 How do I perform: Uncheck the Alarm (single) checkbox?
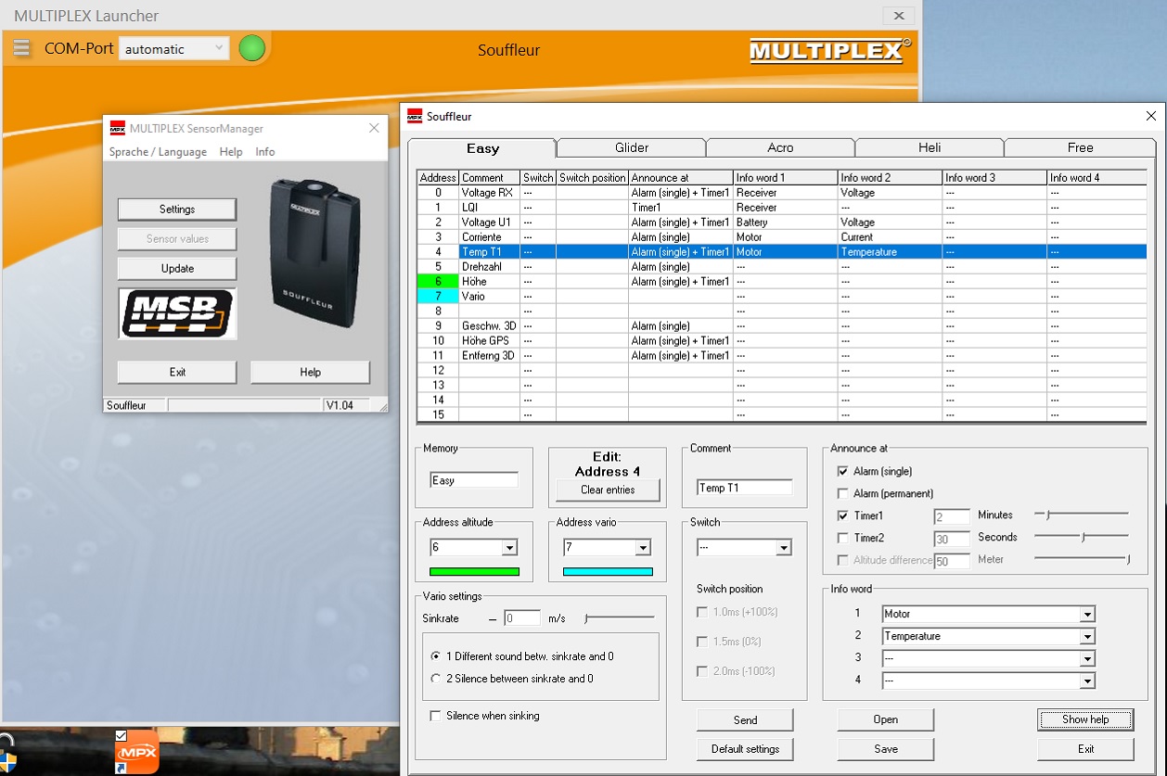842,472
